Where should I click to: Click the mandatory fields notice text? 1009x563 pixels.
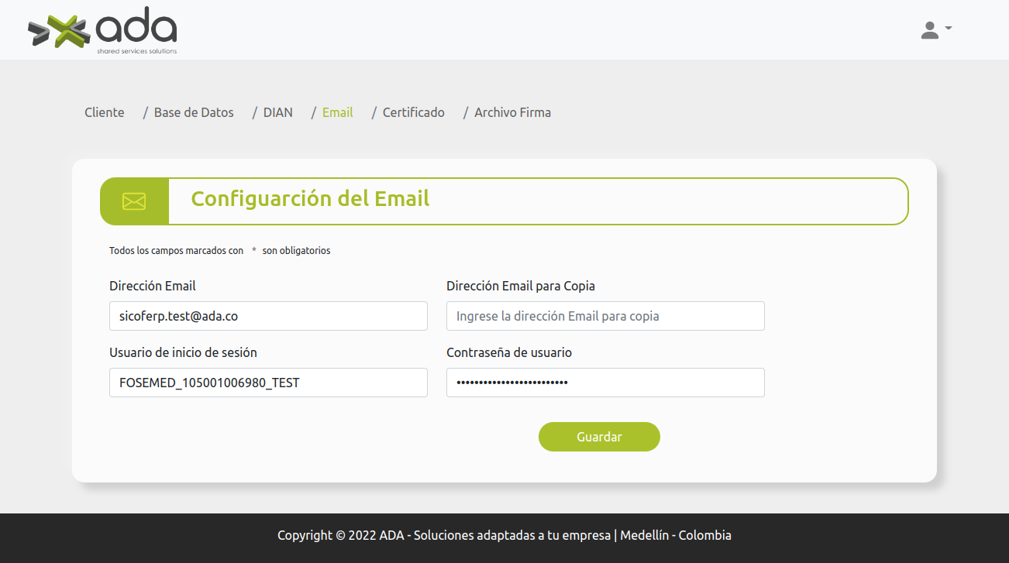[x=220, y=251]
